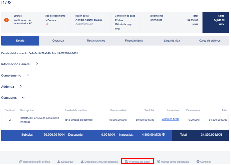Click the PPD payment method value
The height and width of the screenshot is (165, 231).
click(117, 29)
